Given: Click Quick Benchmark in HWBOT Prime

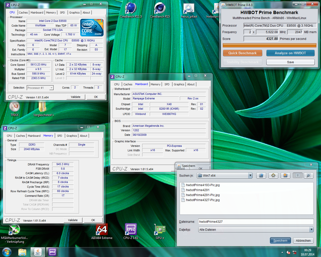Looking at the screenshot, I should click(243, 53).
